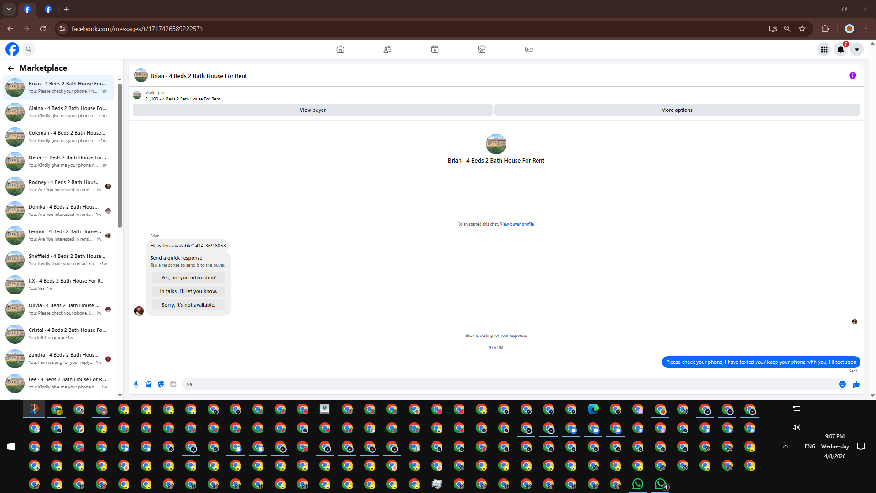Click the View buyer button
This screenshot has width=876, height=493.
pyautogui.click(x=313, y=110)
